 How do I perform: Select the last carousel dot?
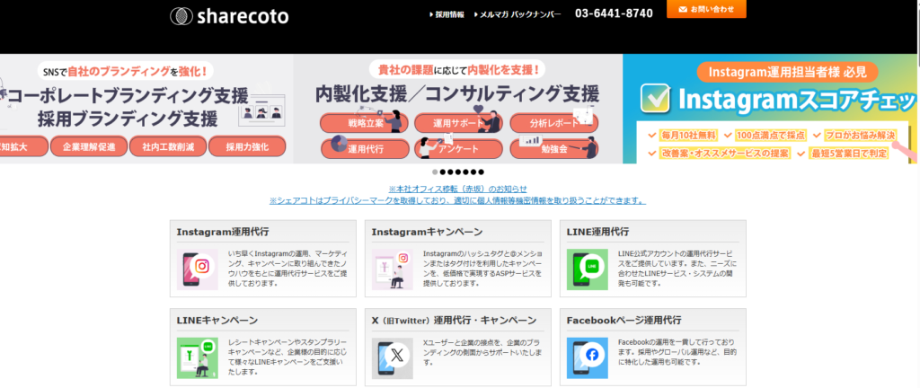pyautogui.click(x=482, y=172)
